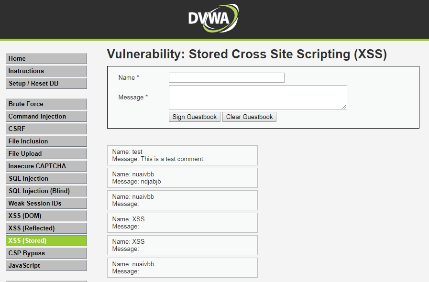
Task: Select SQL Injection in sidebar
Action: coord(46,179)
